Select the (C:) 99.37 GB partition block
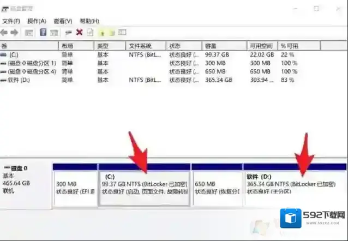 coord(145,185)
